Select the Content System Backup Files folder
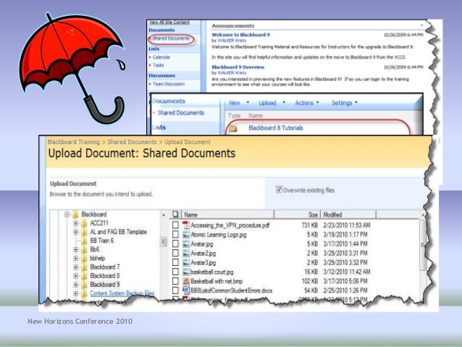This screenshot has height=347, width=462. coord(122,293)
